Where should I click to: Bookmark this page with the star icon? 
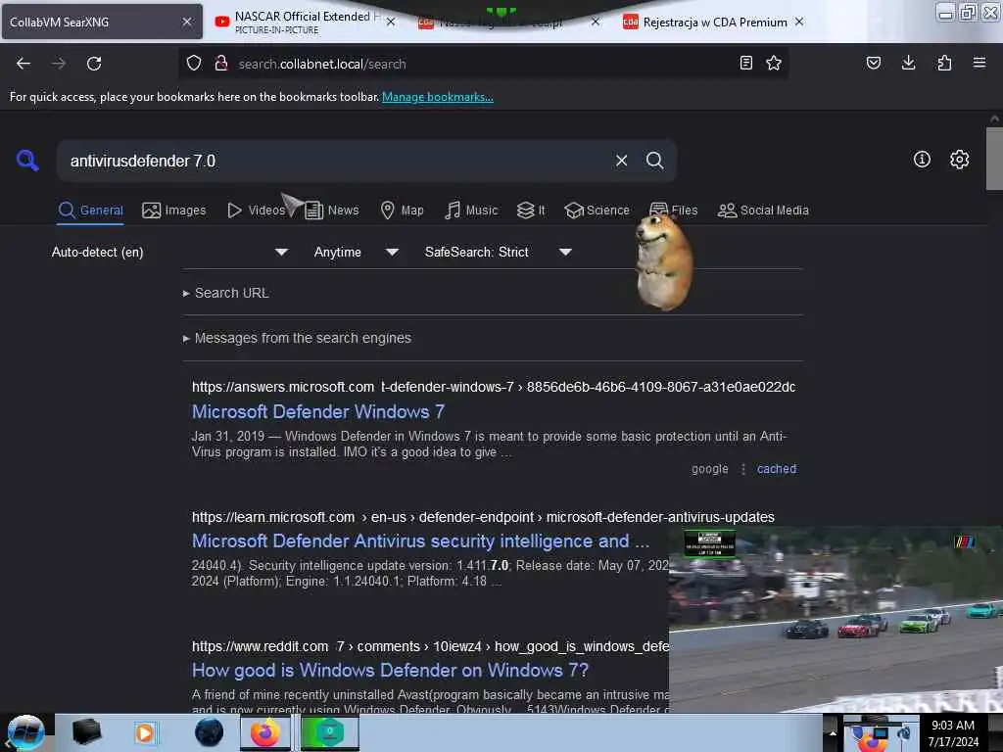[774, 63]
